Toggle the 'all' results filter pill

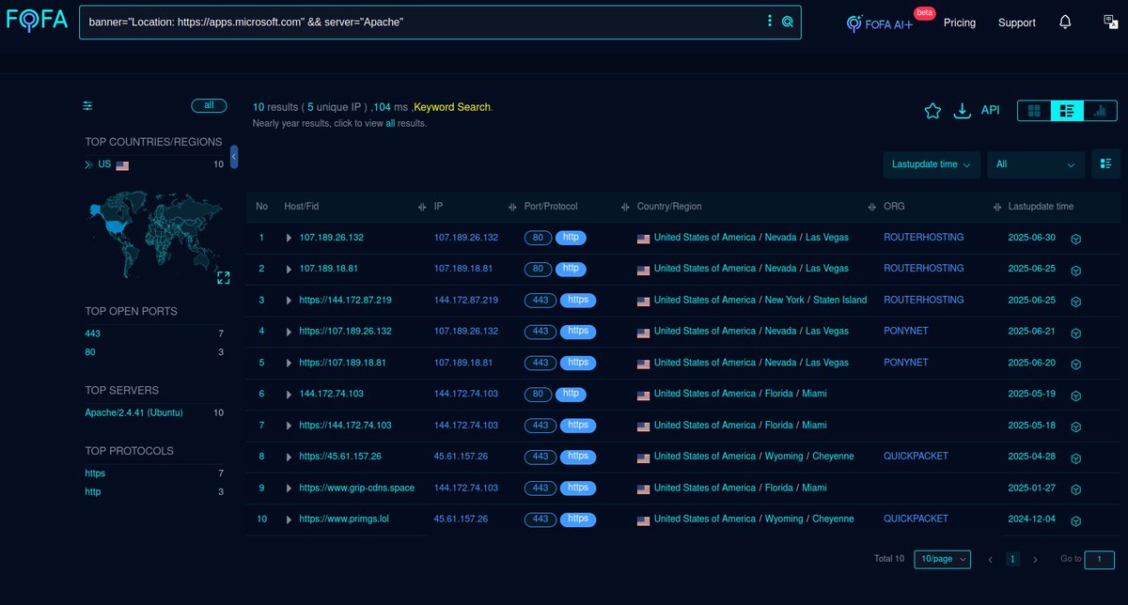point(209,105)
